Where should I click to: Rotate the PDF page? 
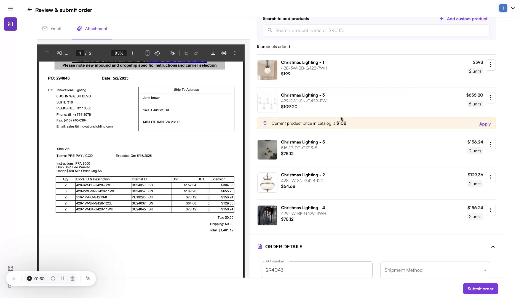pos(157,53)
